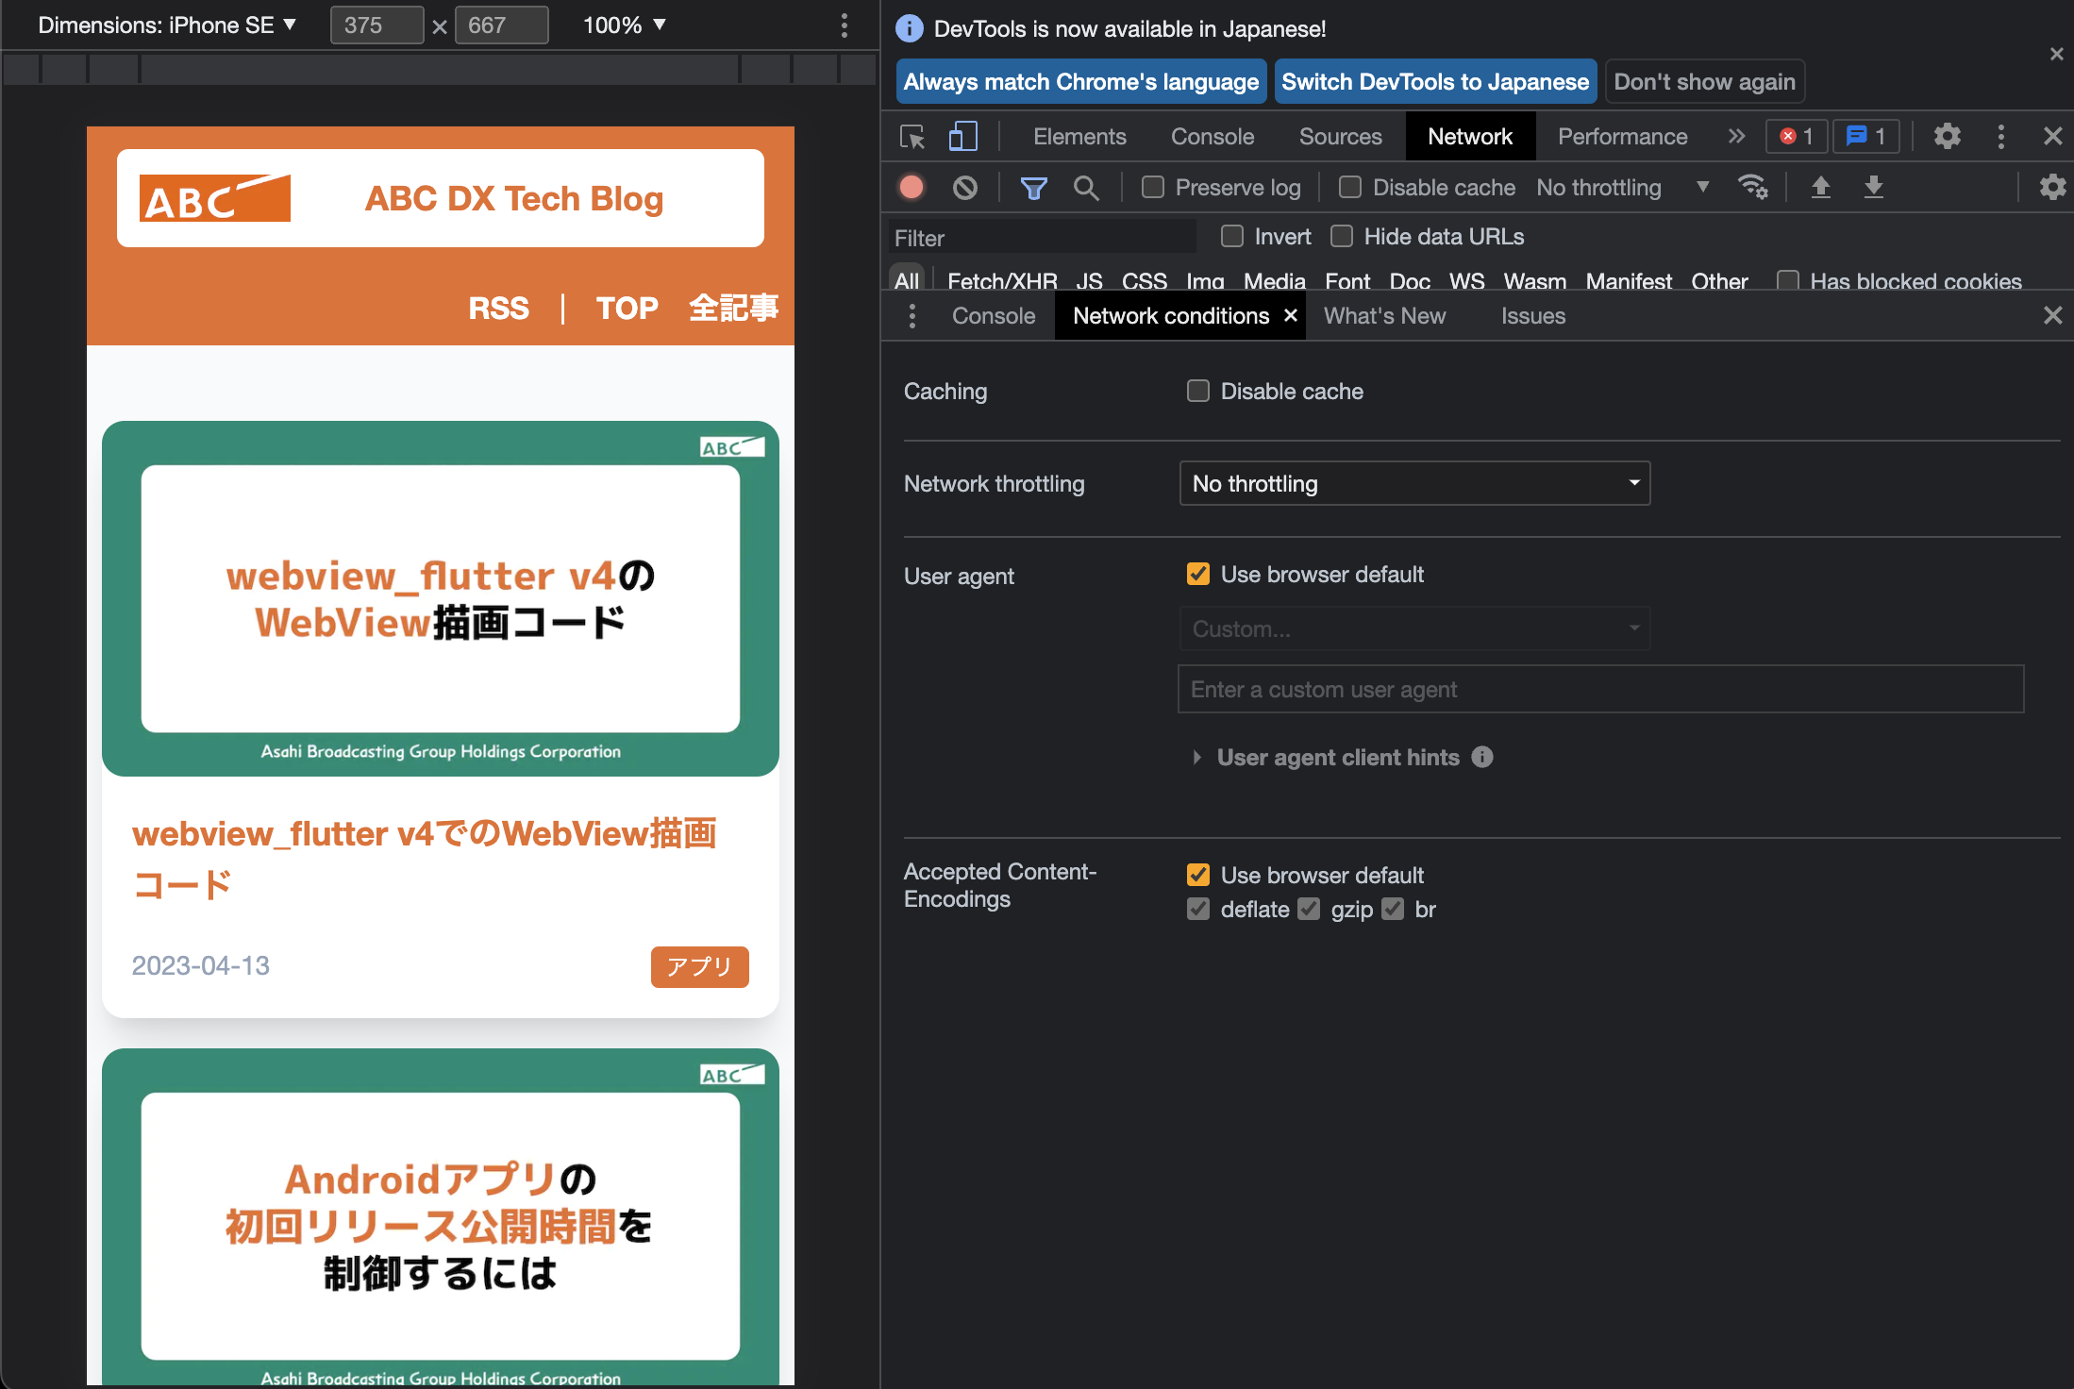Click the export HAR download arrow icon
Viewport: 2074px width, 1389px height.
(1873, 188)
